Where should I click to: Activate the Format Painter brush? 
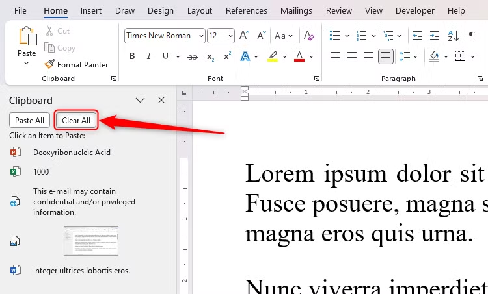tap(49, 64)
